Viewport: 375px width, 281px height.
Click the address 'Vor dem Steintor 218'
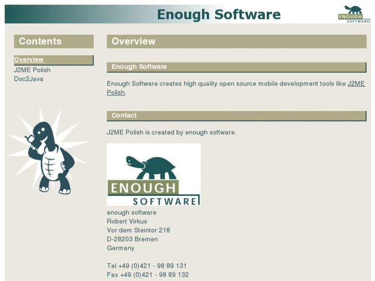coord(138,230)
